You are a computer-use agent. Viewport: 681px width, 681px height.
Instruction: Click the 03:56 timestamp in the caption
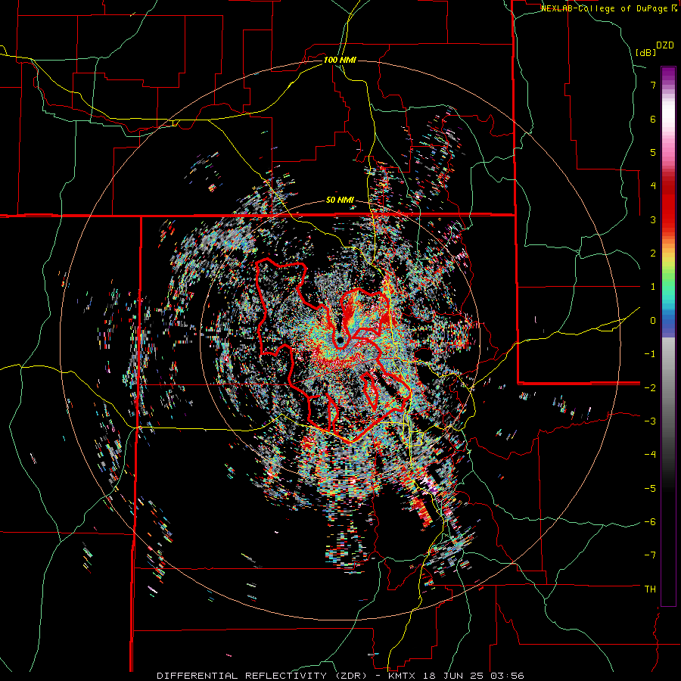click(x=507, y=676)
